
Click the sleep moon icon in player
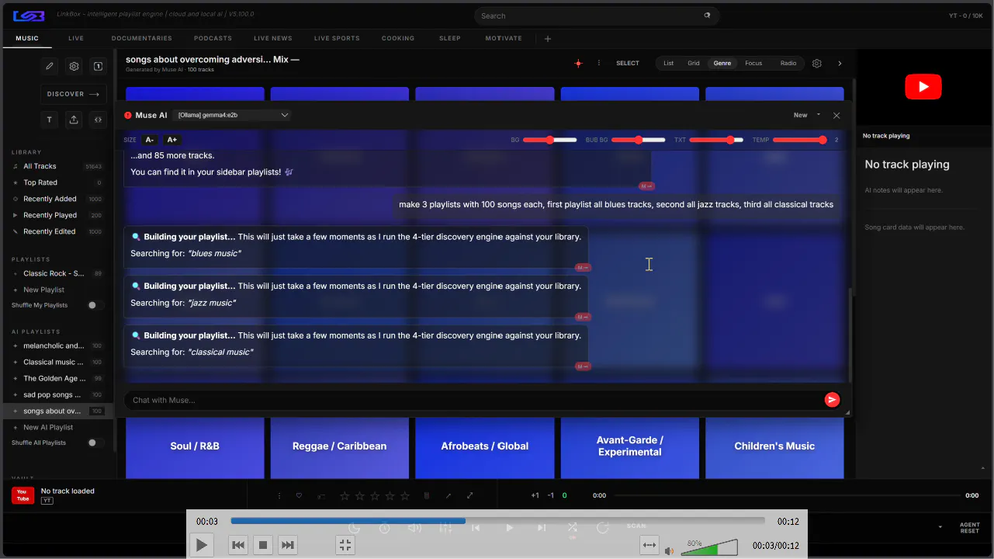[x=354, y=528]
